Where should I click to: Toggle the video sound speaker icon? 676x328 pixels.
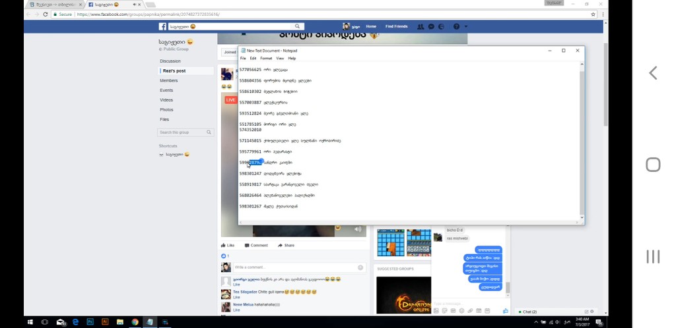(358, 229)
